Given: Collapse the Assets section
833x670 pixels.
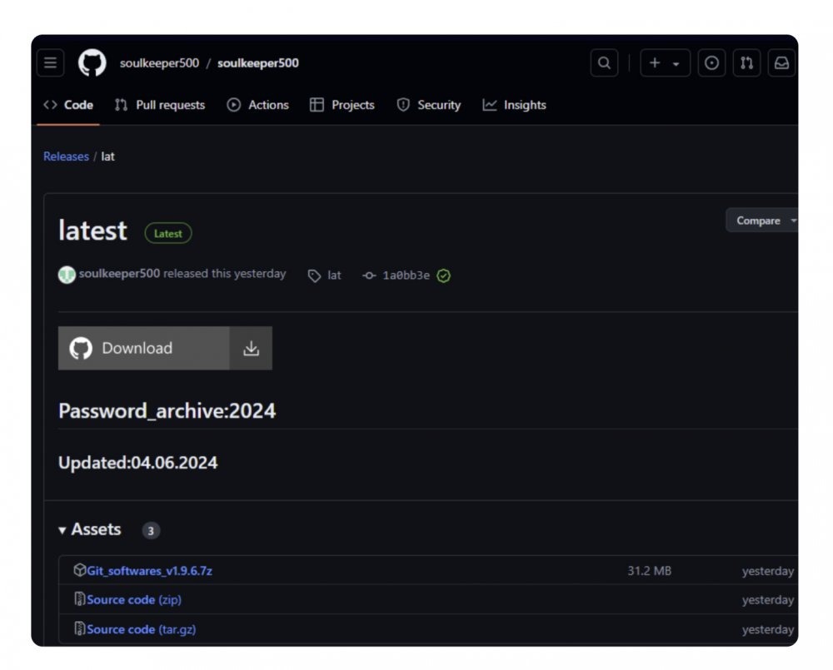Looking at the screenshot, I should click(90, 529).
